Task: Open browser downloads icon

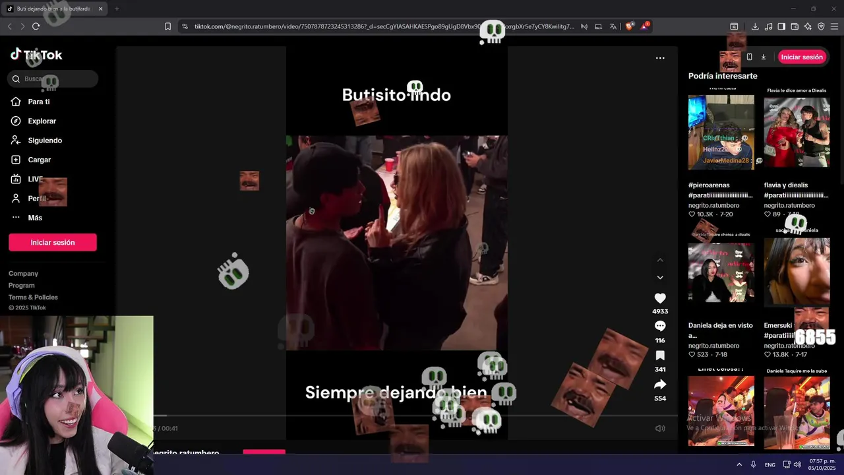Action: point(756,26)
